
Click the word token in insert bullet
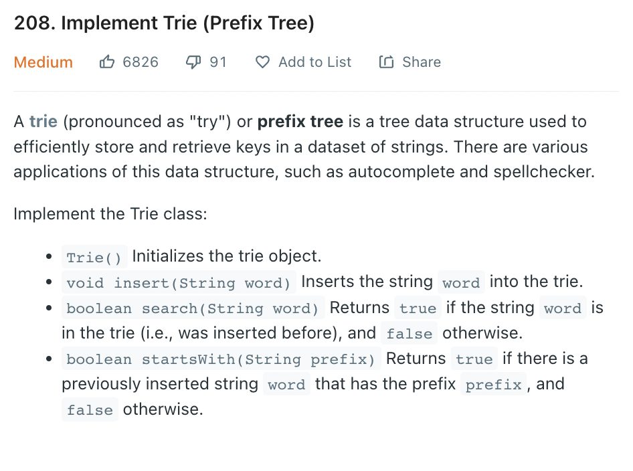(461, 282)
